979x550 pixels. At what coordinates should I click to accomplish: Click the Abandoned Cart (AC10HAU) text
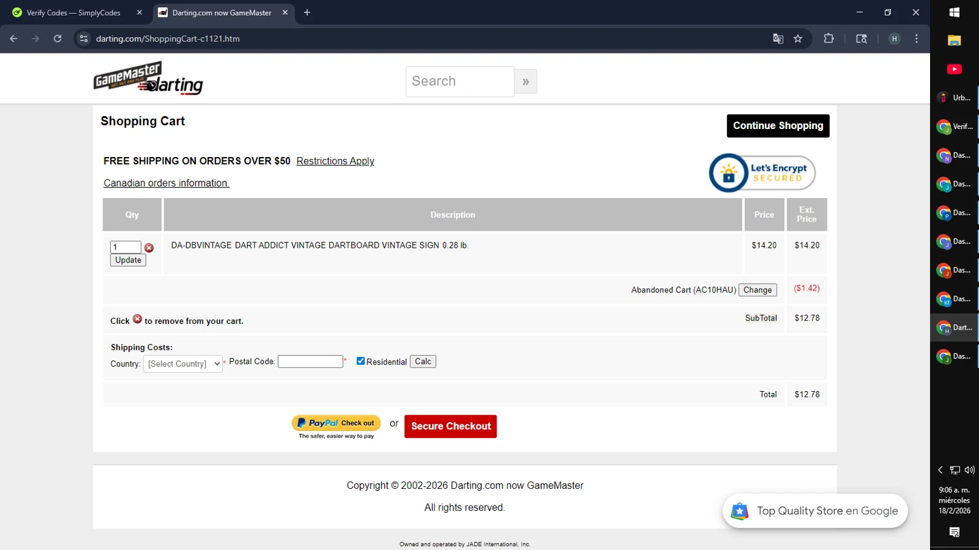pyautogui.click(x=683, y=290)
